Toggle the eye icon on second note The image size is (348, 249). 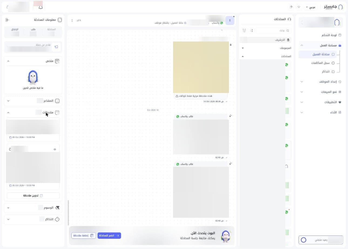55,149
